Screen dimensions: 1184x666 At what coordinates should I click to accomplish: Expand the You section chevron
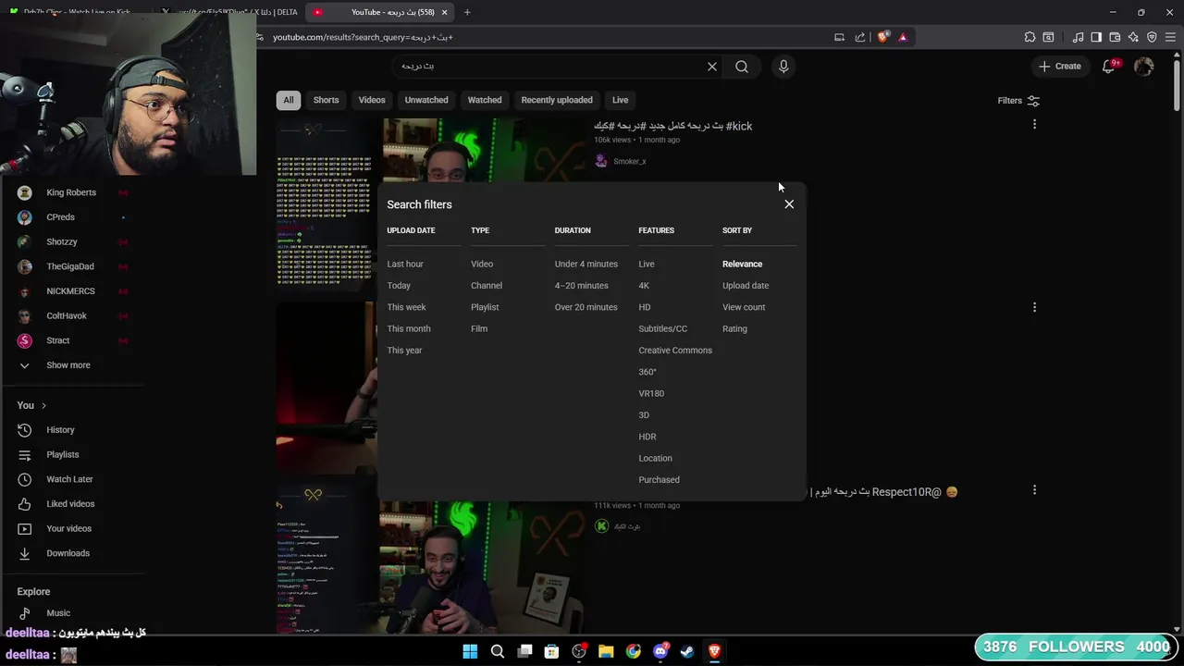click(43, 405)
